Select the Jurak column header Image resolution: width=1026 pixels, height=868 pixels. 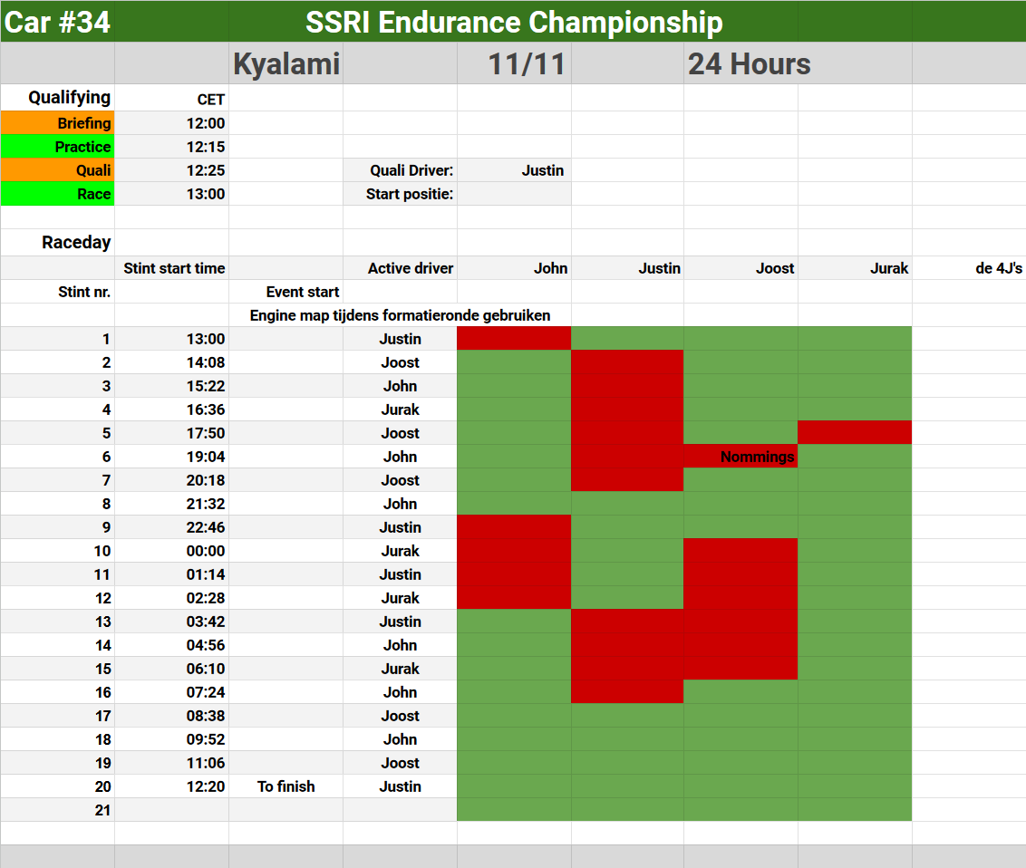click(x=855, y=268)
